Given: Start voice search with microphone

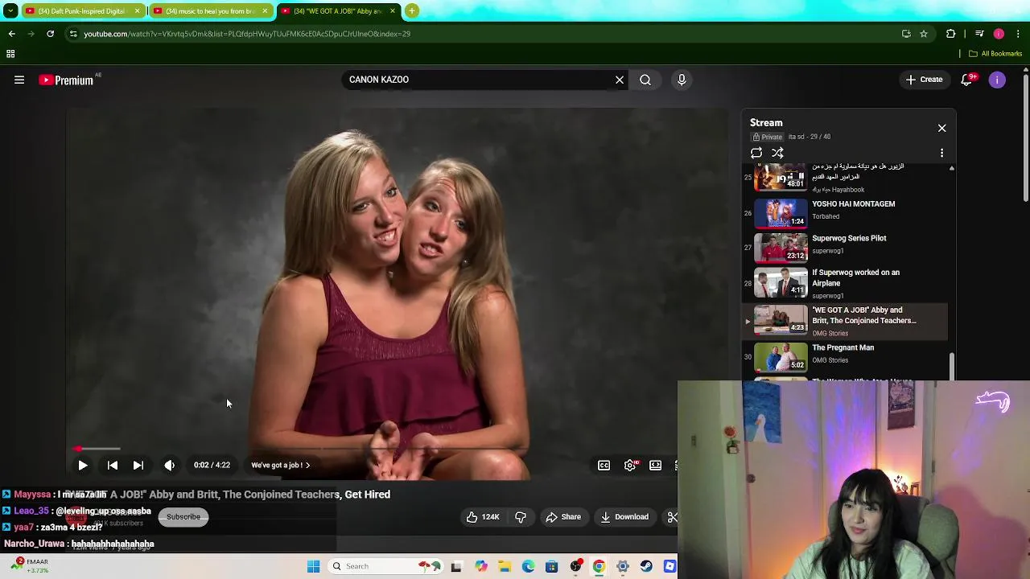Looking at the screenshot, I should [682, 80].
